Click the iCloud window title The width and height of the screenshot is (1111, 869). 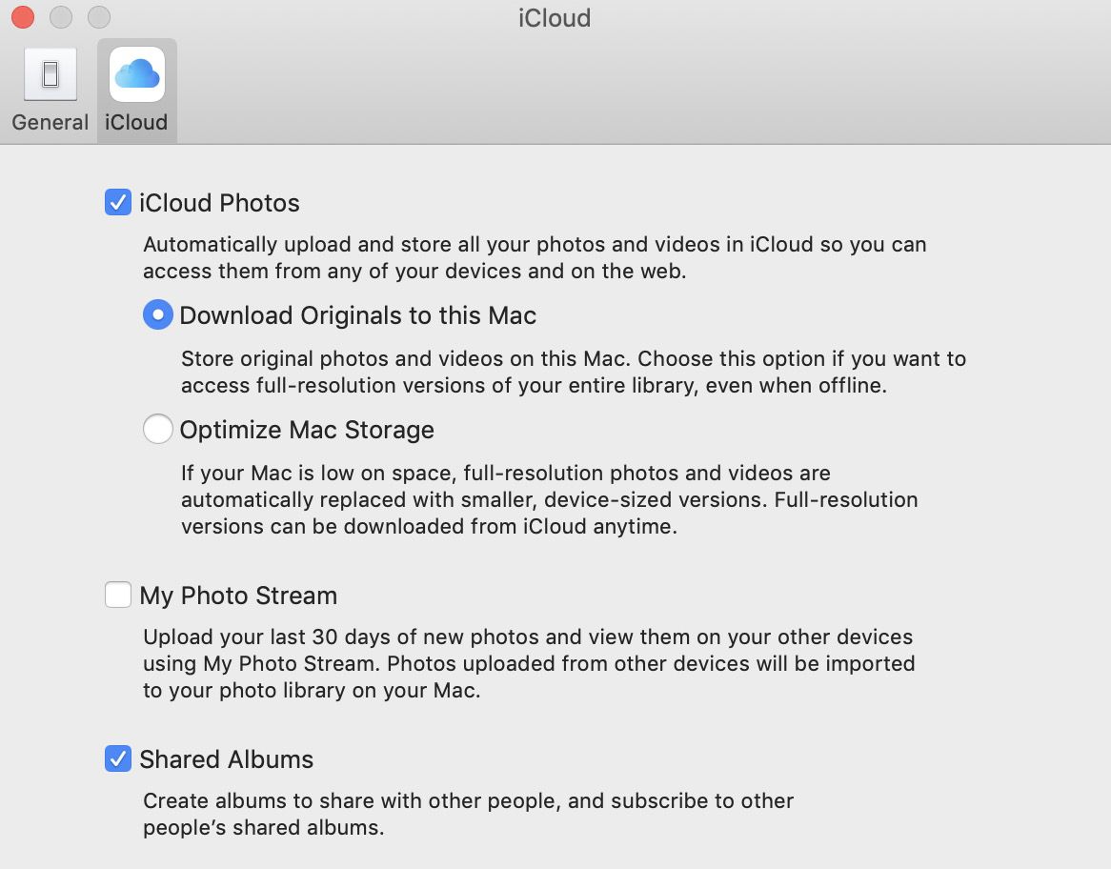pyautogui.click(x=554, y=18)
